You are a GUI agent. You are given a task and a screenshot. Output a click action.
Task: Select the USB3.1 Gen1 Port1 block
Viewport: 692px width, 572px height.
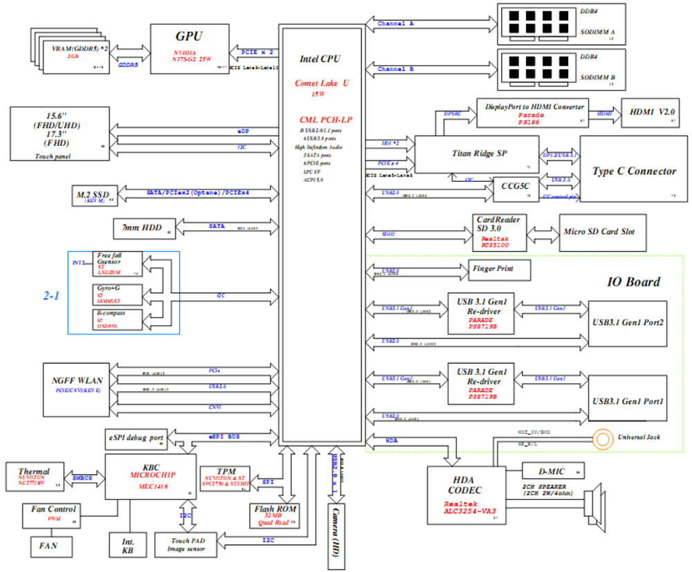628,398
